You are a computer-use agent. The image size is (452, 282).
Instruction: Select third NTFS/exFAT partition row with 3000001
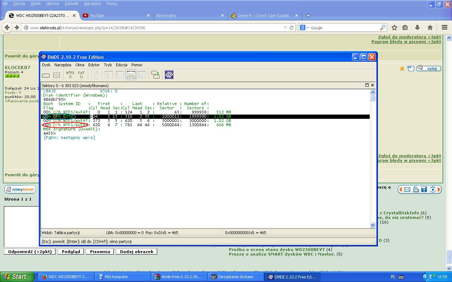point(137,121)
